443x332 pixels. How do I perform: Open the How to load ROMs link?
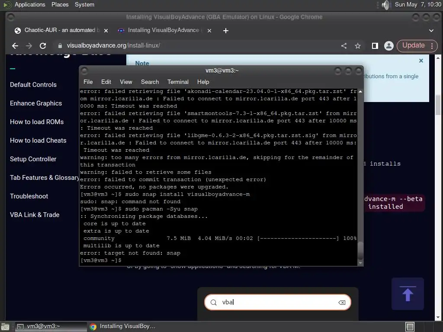pos(37,122)
